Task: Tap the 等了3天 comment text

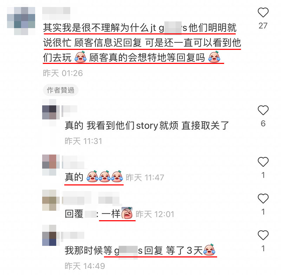Action: pos(140,250)
